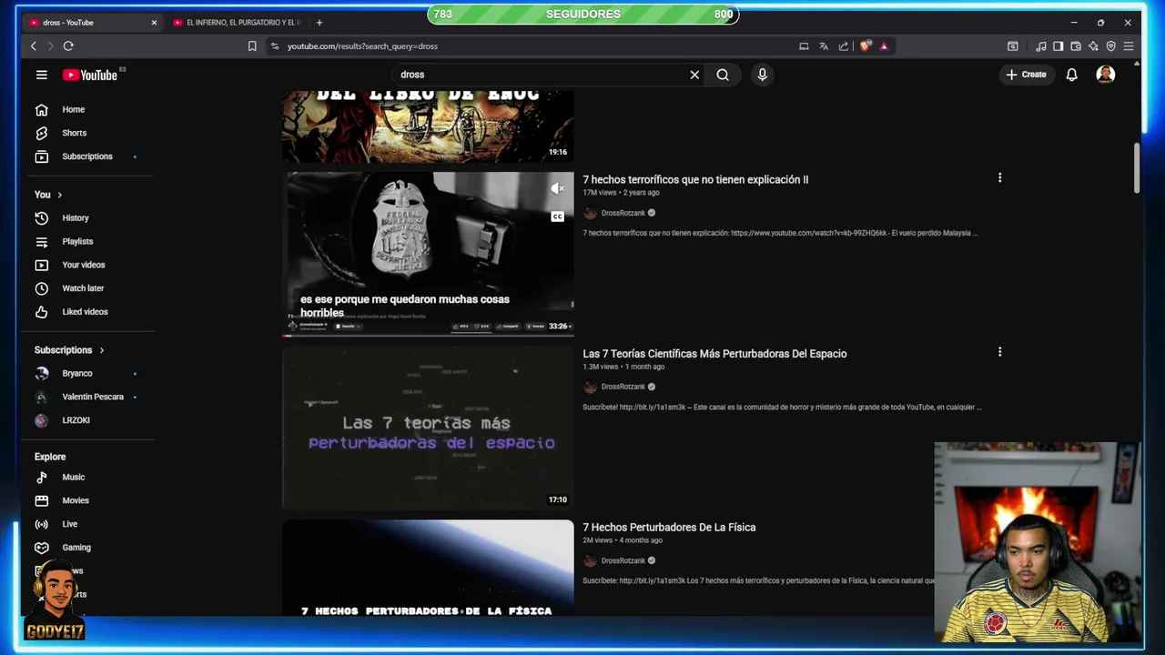Viewport: 1165px width, 655px height.
Task: Click the YouTube logo
Action: (x=91, y=75)
